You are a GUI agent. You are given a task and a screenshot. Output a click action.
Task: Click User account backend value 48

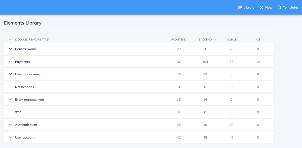click(x=205, y=137)
